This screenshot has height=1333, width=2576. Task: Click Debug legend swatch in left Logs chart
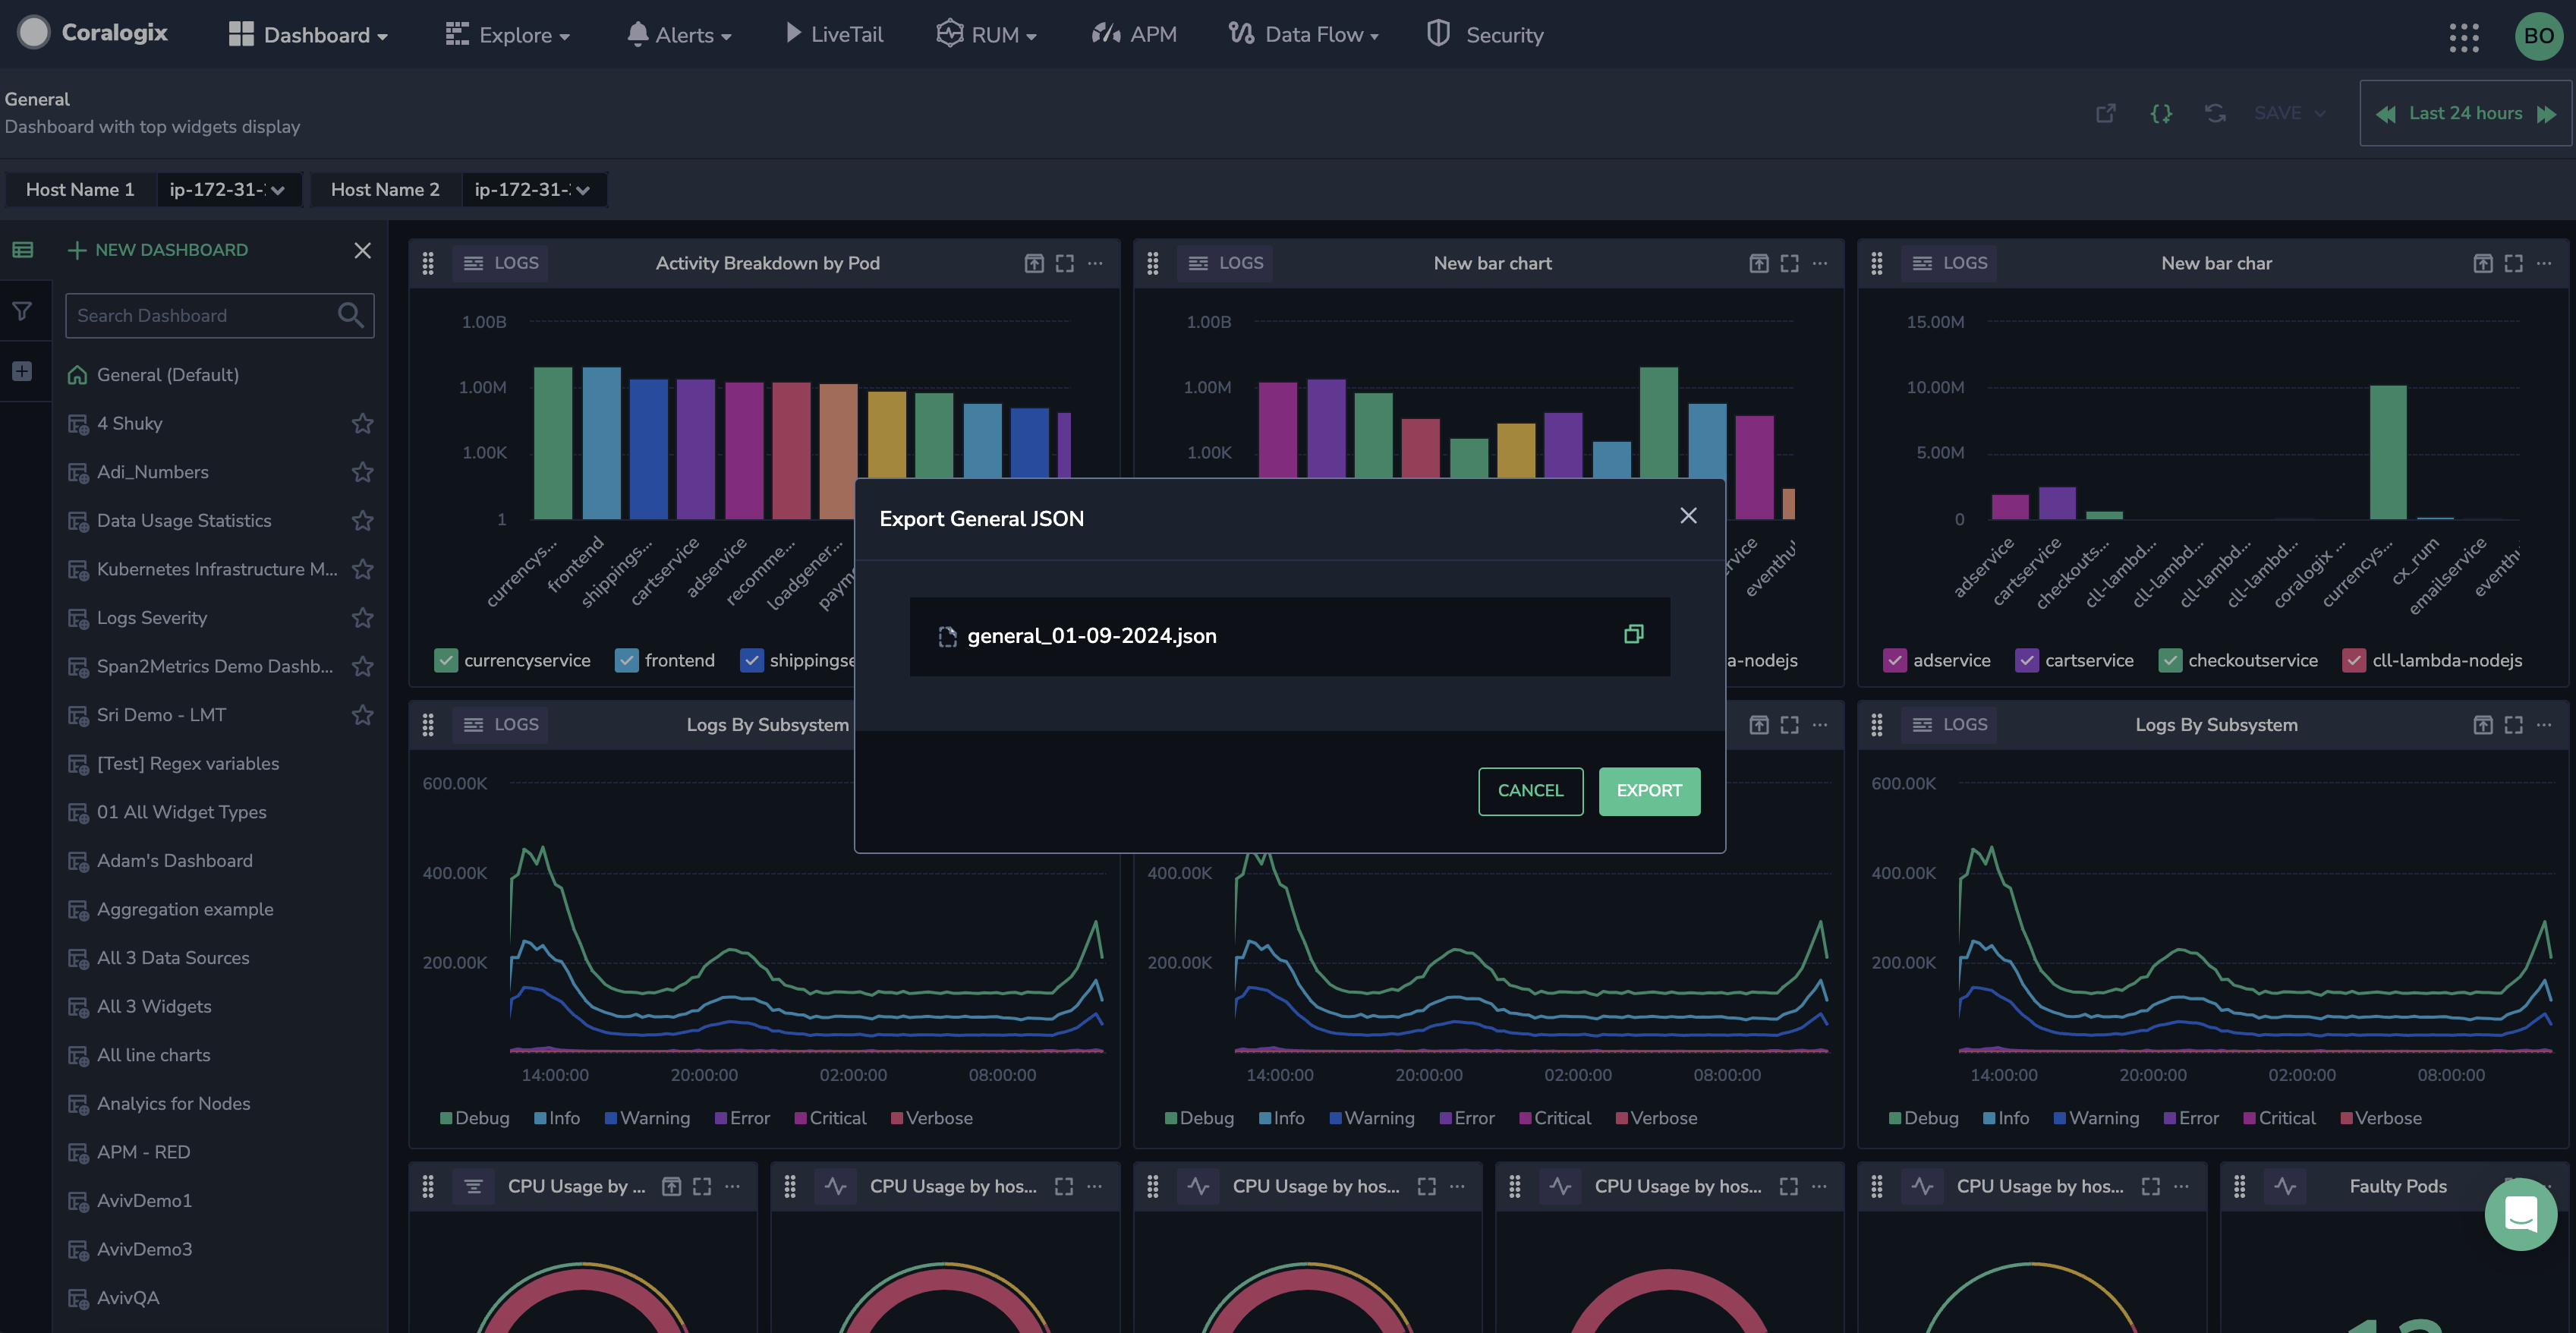point(446,1118)
